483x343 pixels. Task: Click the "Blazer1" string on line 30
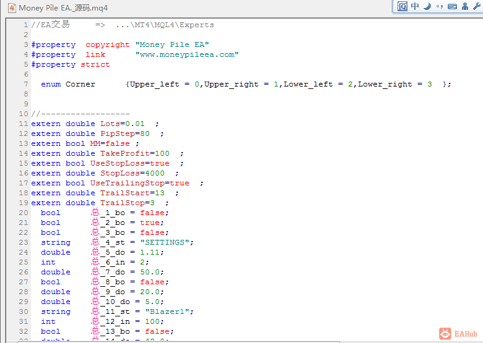[x=167, y=311]
